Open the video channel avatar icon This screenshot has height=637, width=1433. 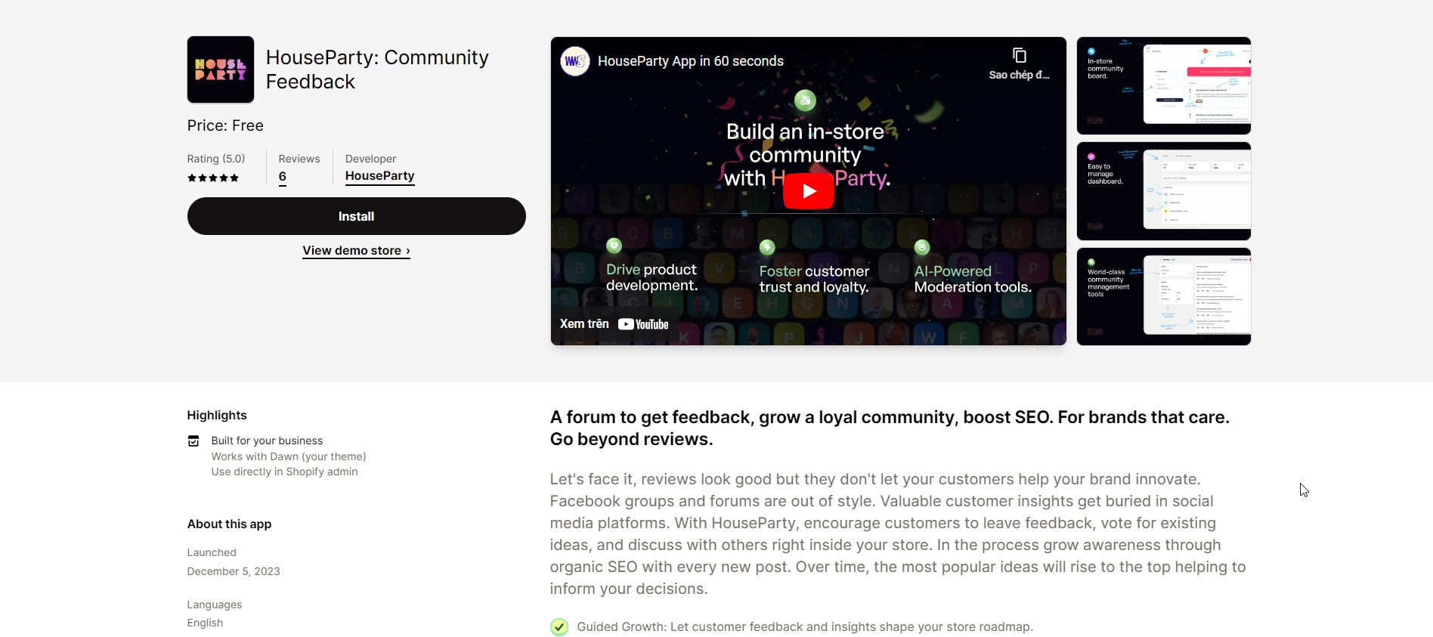[x=575, y=61]
